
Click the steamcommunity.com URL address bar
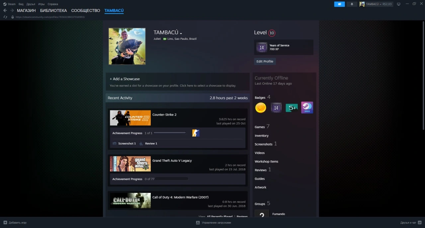pos(50,17)
